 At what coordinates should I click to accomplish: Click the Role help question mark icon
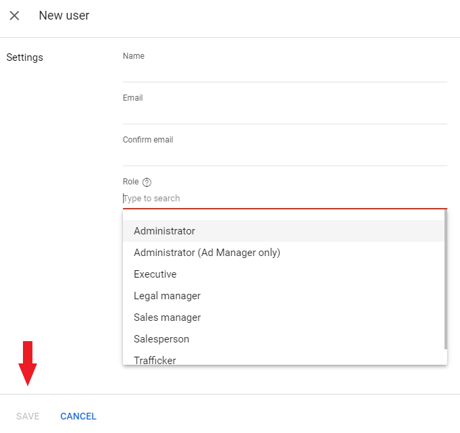(x=147, y=182)
